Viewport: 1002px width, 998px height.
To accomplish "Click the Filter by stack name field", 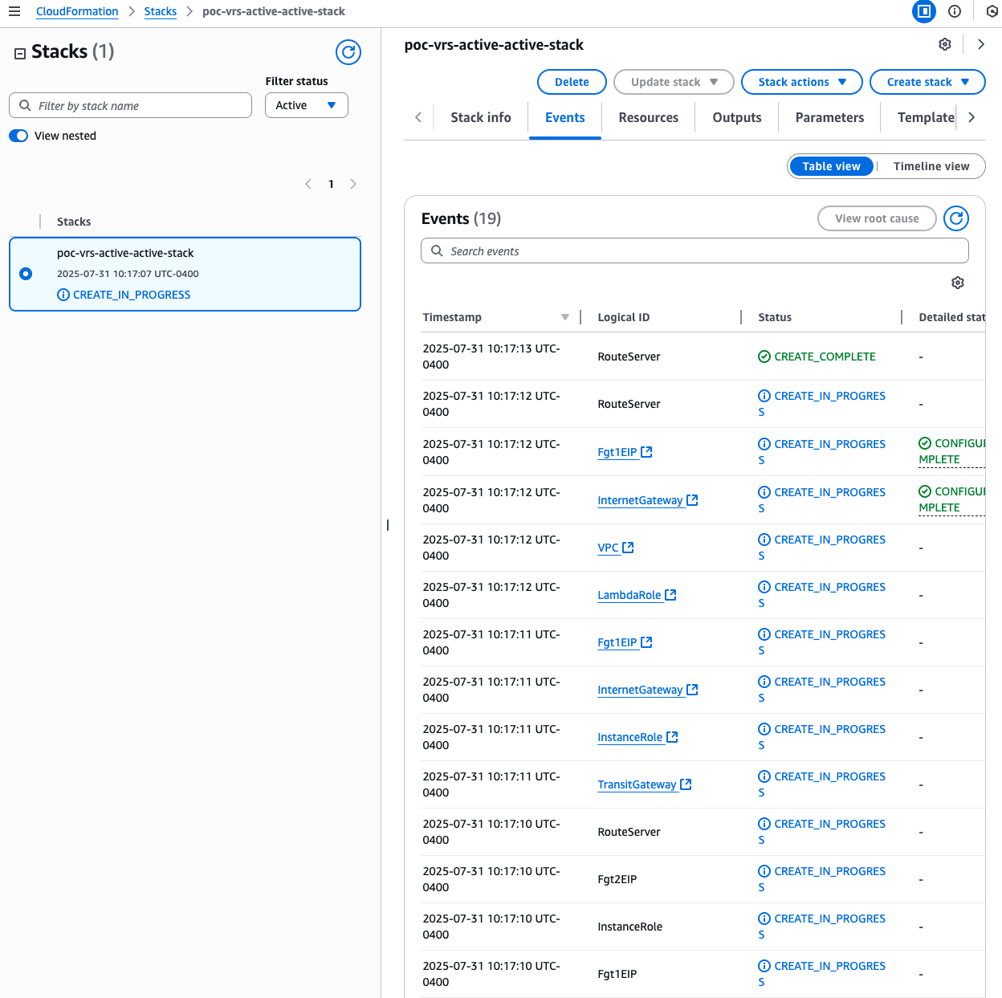I will click(x=130, y=105).
